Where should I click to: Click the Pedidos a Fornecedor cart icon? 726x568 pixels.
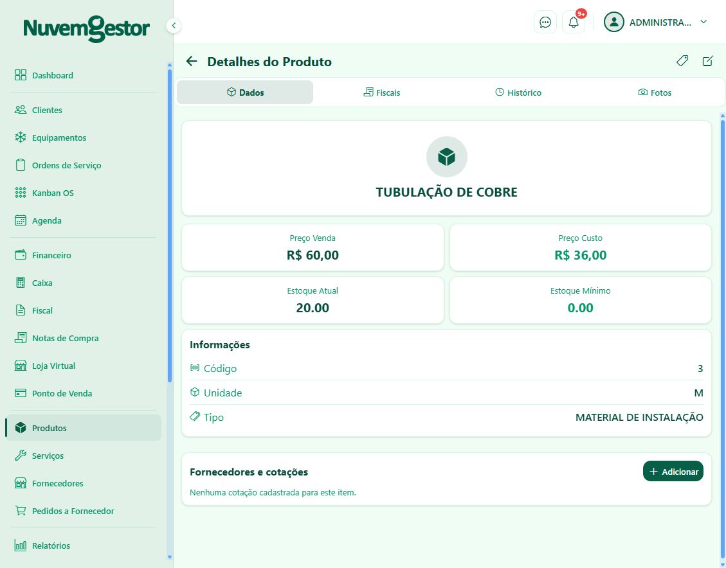pyautogui.click(x=21, y=511)
